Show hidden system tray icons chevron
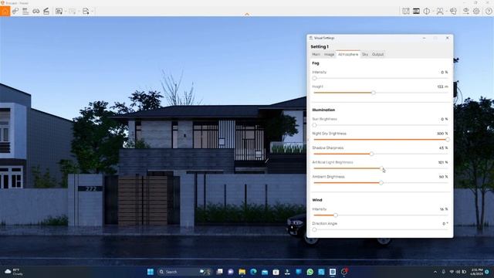The image size is (494, 278). [435, 272]
